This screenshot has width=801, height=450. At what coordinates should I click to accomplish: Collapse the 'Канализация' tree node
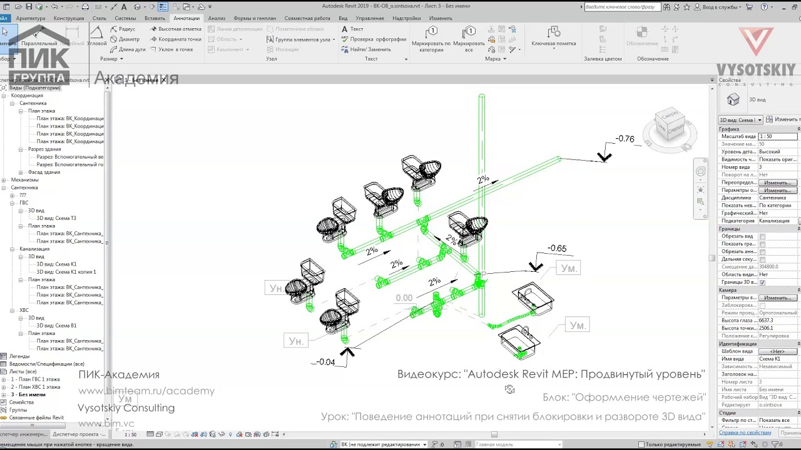pyautogui.click(x=13, y=249)
